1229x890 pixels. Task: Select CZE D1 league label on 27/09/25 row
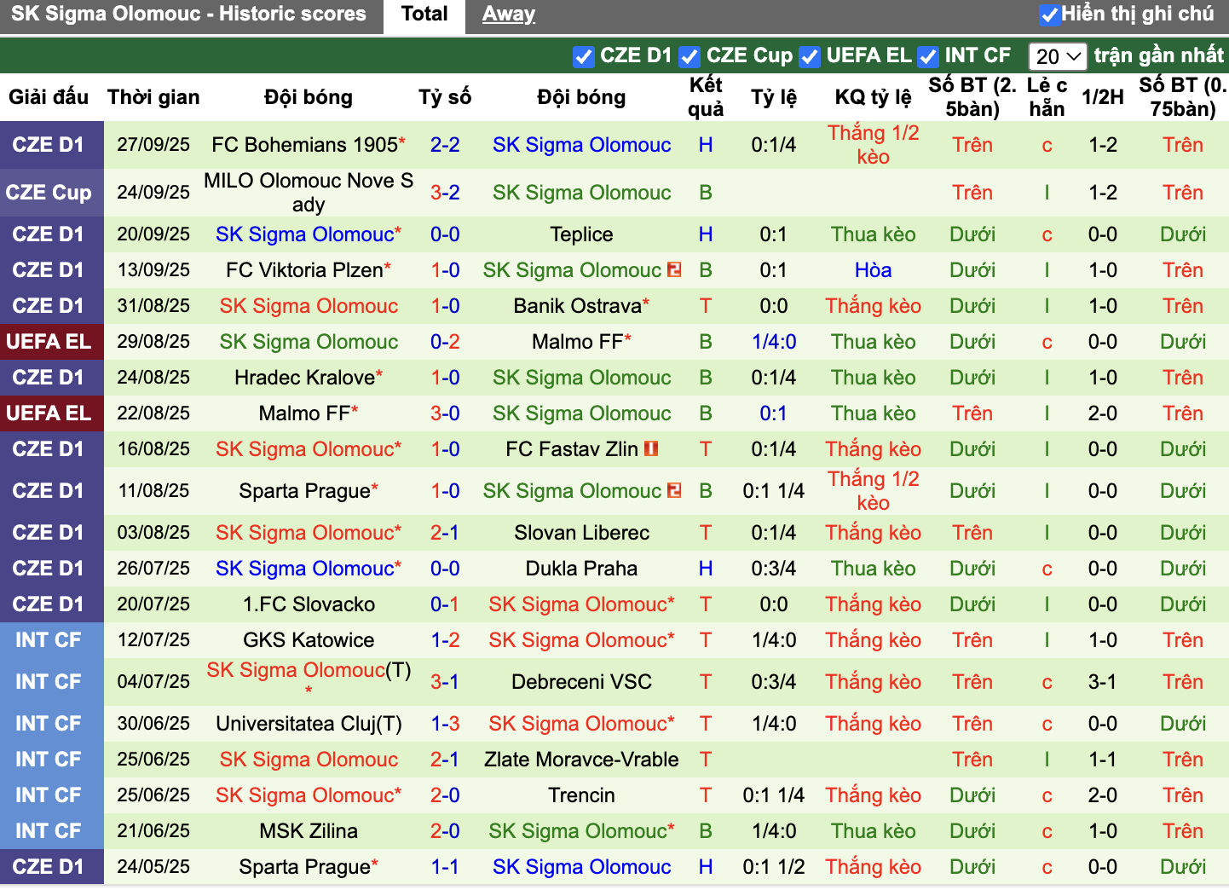pos(49,145)
